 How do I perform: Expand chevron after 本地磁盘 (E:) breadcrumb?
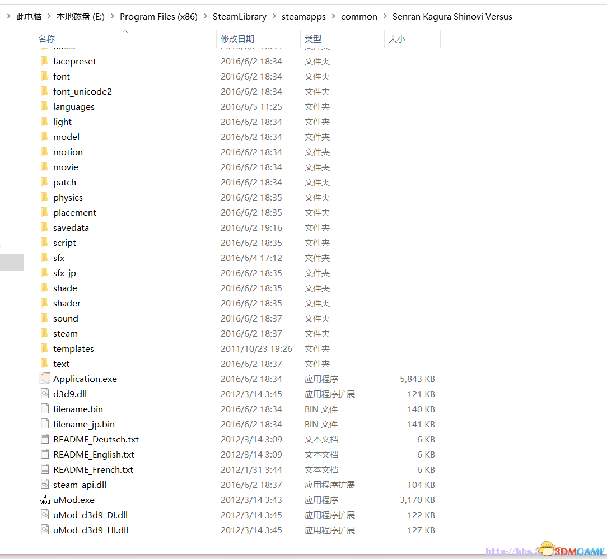(x=112, y=16)
